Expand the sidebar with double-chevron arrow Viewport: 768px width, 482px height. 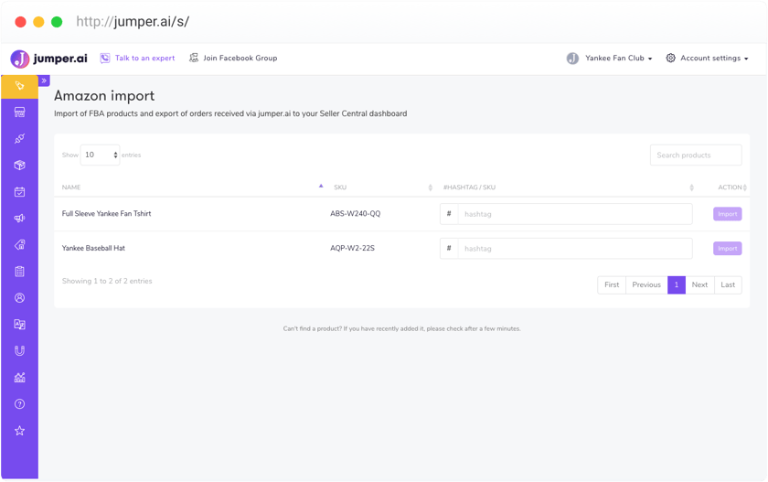[x=44, y=80]
